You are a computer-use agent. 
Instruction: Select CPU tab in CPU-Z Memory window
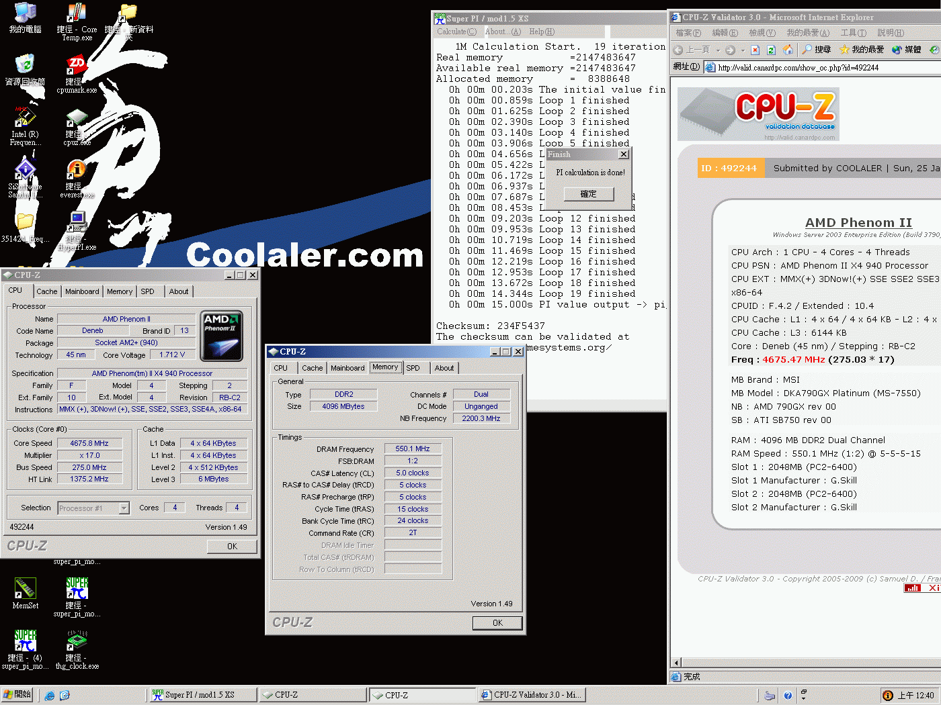(x=280, y=368)
